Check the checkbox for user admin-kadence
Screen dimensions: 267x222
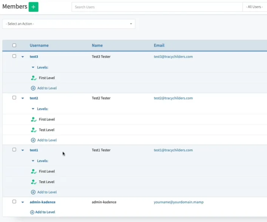pyautogui.click(x=14, y=202)
